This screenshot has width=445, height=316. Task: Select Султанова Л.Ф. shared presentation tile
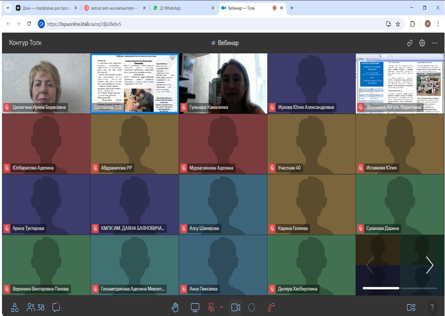tap(134, 83)
